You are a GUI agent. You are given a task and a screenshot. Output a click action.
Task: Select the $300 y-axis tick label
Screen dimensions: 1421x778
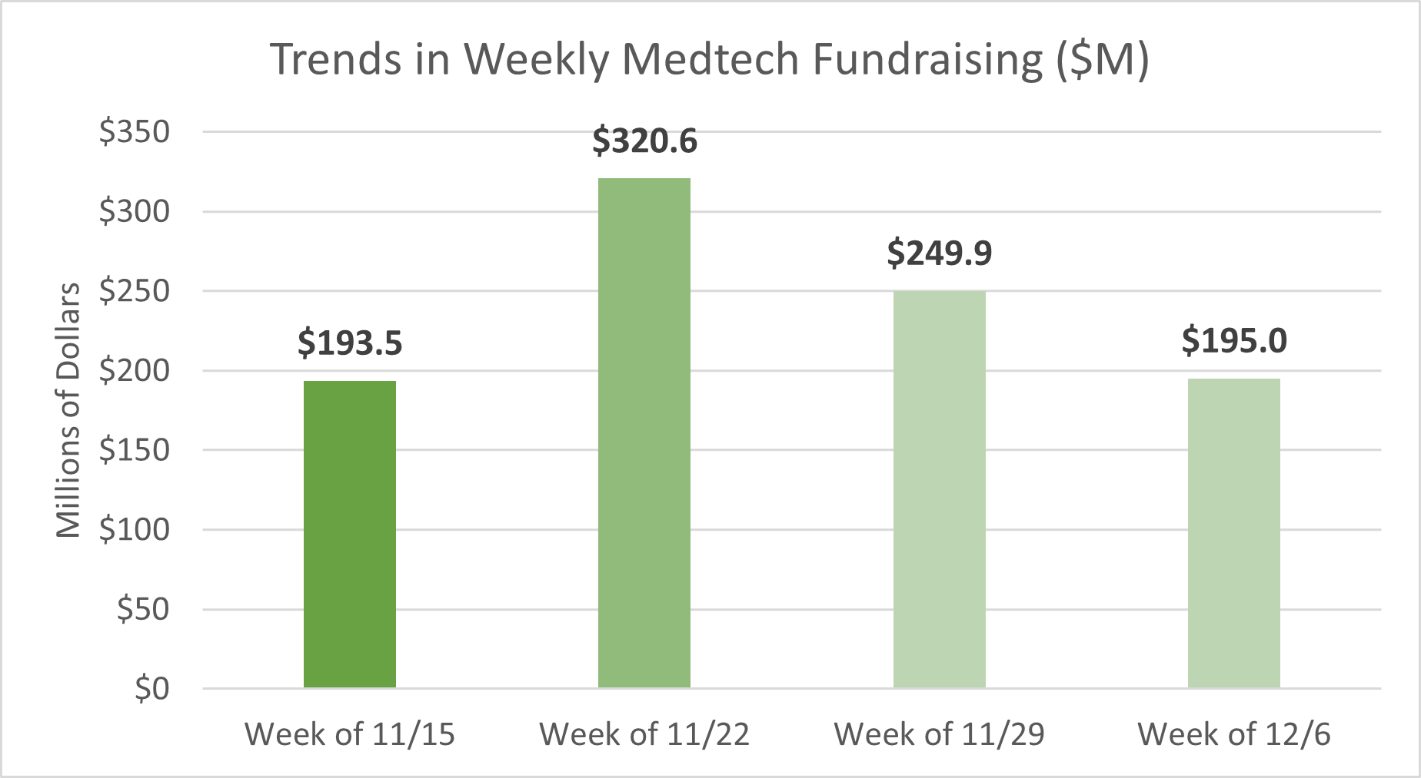[x=135, y=211]
